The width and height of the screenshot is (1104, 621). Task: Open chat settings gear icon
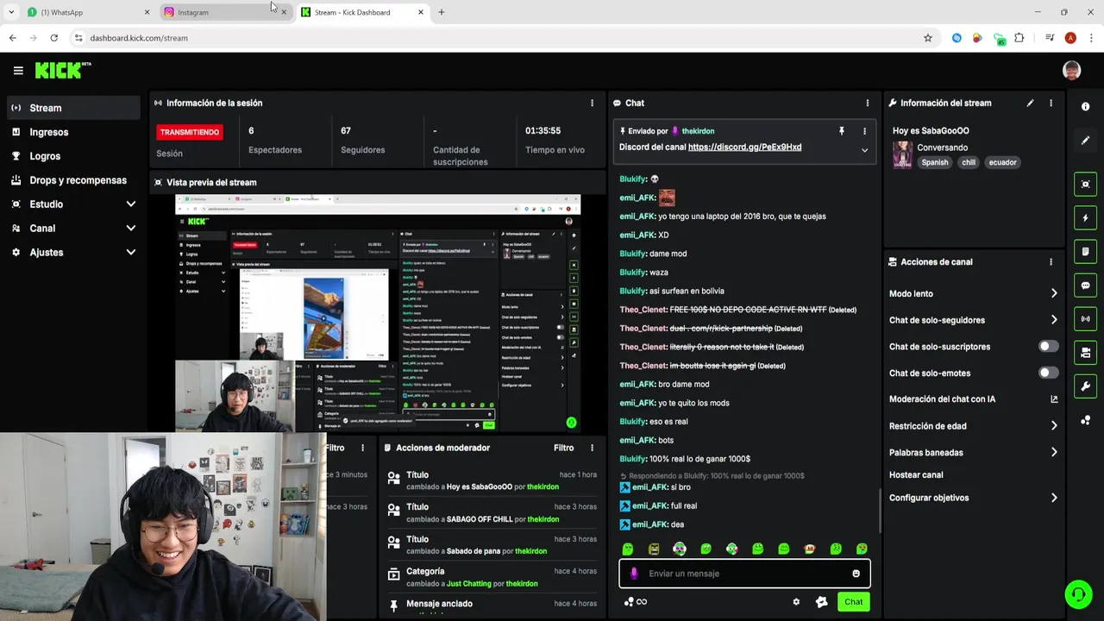tap(796, 602)
